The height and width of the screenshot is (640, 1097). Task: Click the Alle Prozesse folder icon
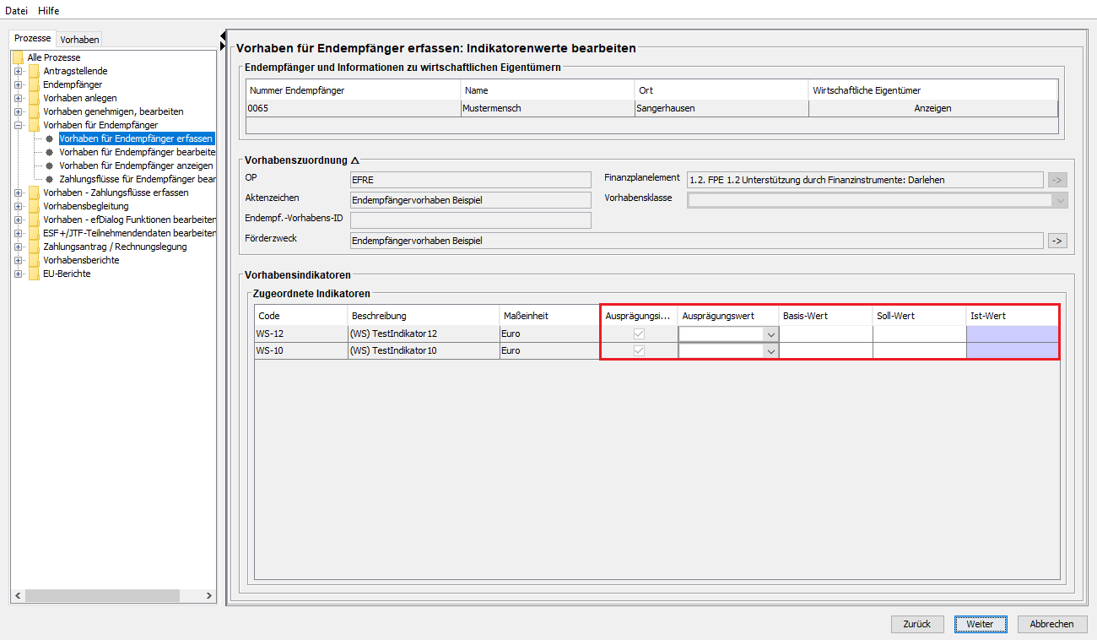click(18, 57)
